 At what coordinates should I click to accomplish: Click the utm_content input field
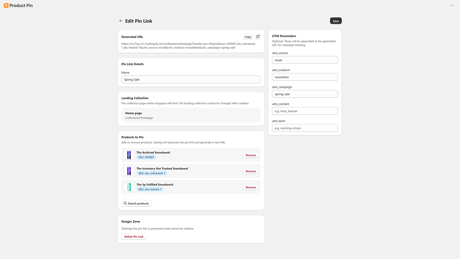coord(305,111)
